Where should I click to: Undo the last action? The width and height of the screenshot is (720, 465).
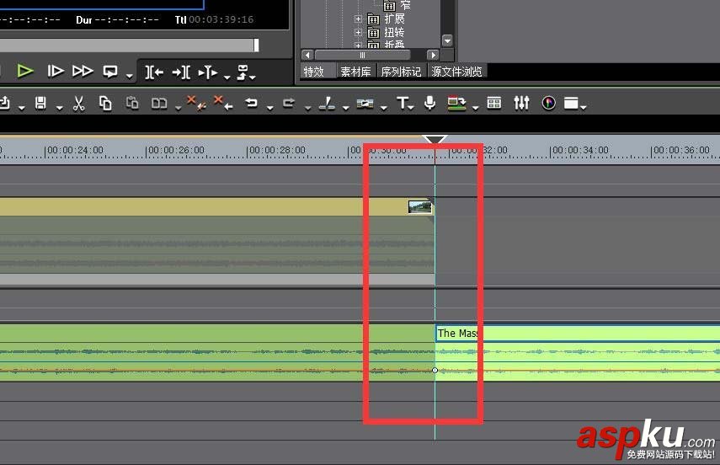click(x=251, y=103)
